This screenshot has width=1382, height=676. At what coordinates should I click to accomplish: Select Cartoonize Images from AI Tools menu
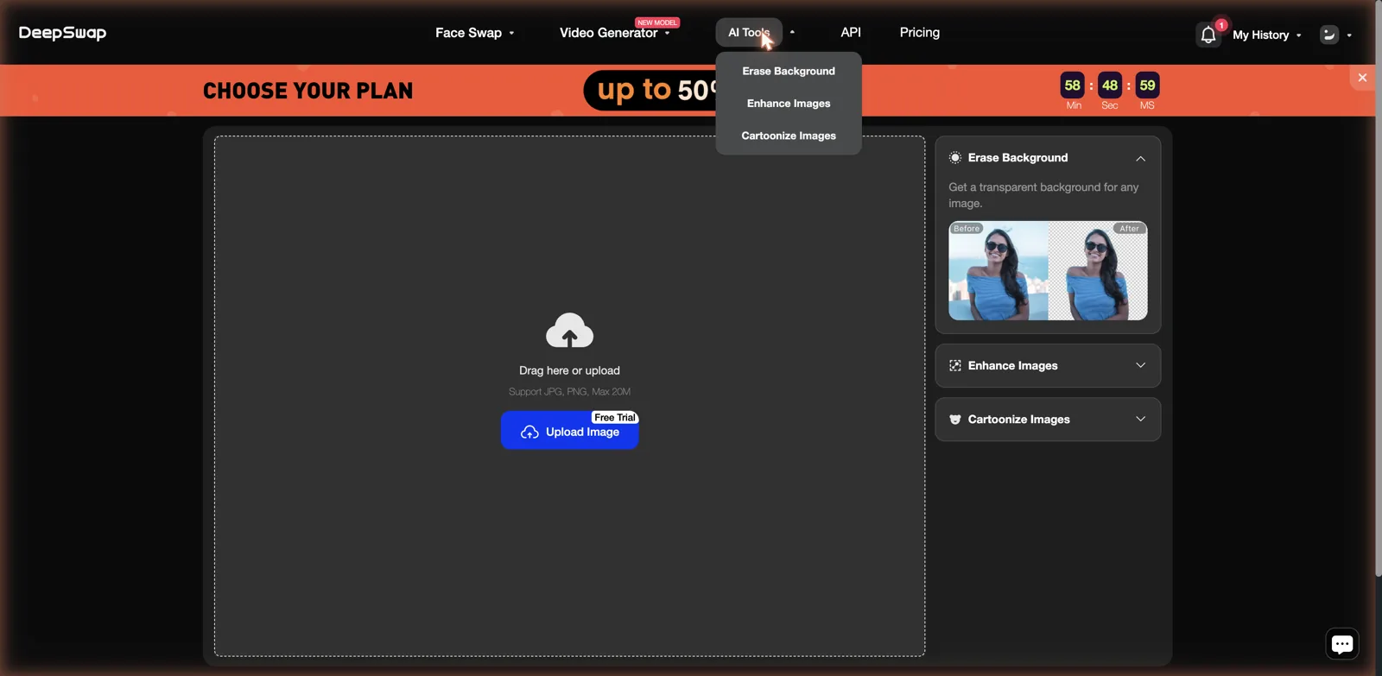click(789, 136)
